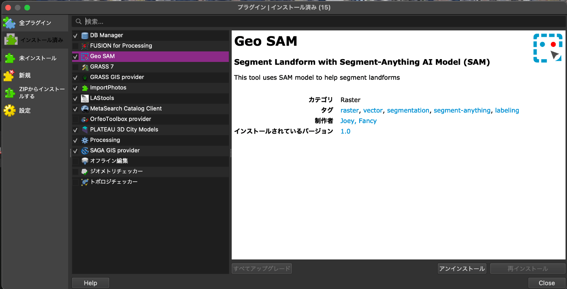Click the search magnifier icon
567x289 pixels.
click(x=79, y=21)
